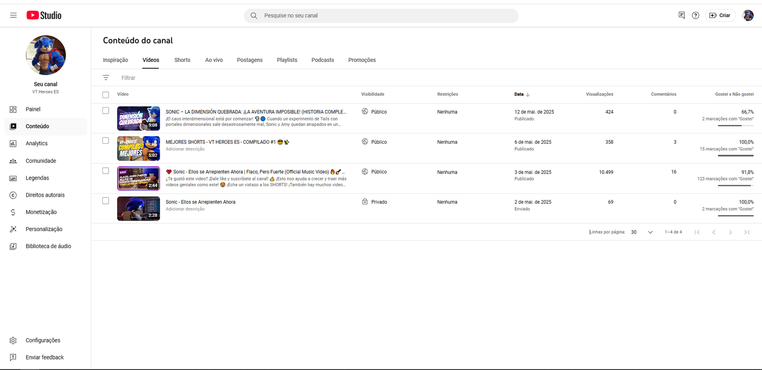
Task: Switch to the Ao vivo tab
Action: point(214,60)
